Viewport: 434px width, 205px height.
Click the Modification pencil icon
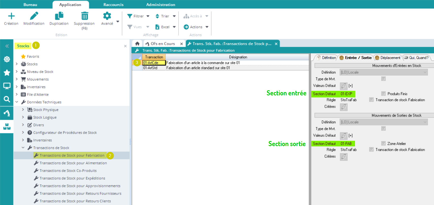pos(34,16)
